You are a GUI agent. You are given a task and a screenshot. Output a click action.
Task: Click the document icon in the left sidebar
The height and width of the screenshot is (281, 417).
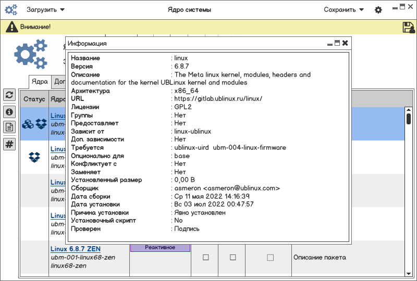coord(9,127)
